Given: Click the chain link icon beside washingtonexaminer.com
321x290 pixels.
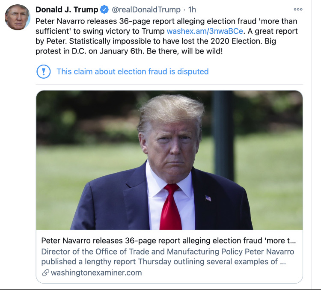Looking at the screenshot, I should [45, 273].
